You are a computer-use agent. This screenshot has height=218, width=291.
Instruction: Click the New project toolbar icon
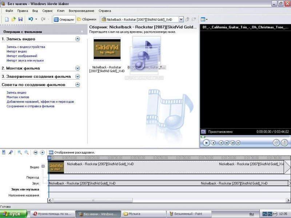(7, 19)
